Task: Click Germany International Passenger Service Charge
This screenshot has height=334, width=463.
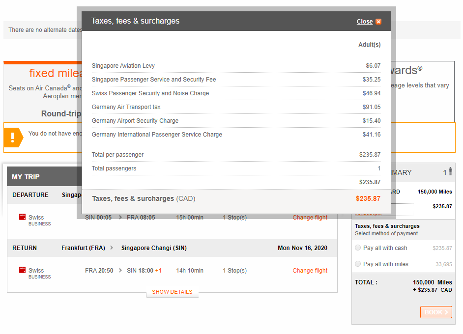Action: [236, 135]
